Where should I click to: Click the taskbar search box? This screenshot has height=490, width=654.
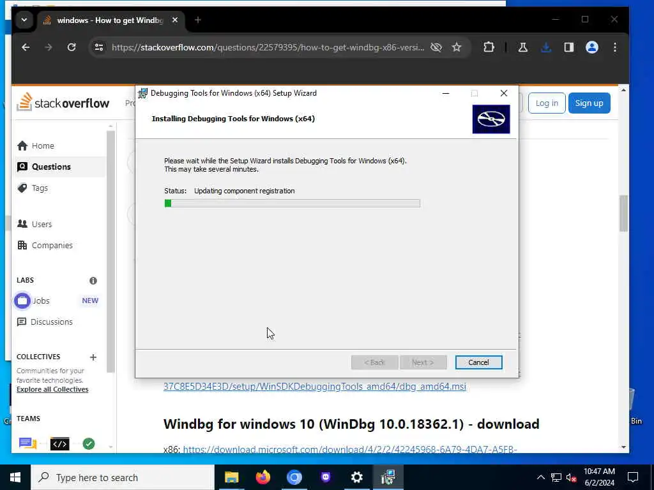(x=123, y=477)
